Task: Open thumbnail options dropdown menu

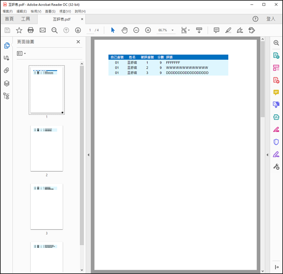Action: pos(21,54)
